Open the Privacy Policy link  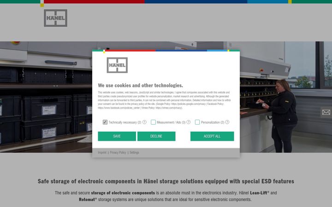118,153
